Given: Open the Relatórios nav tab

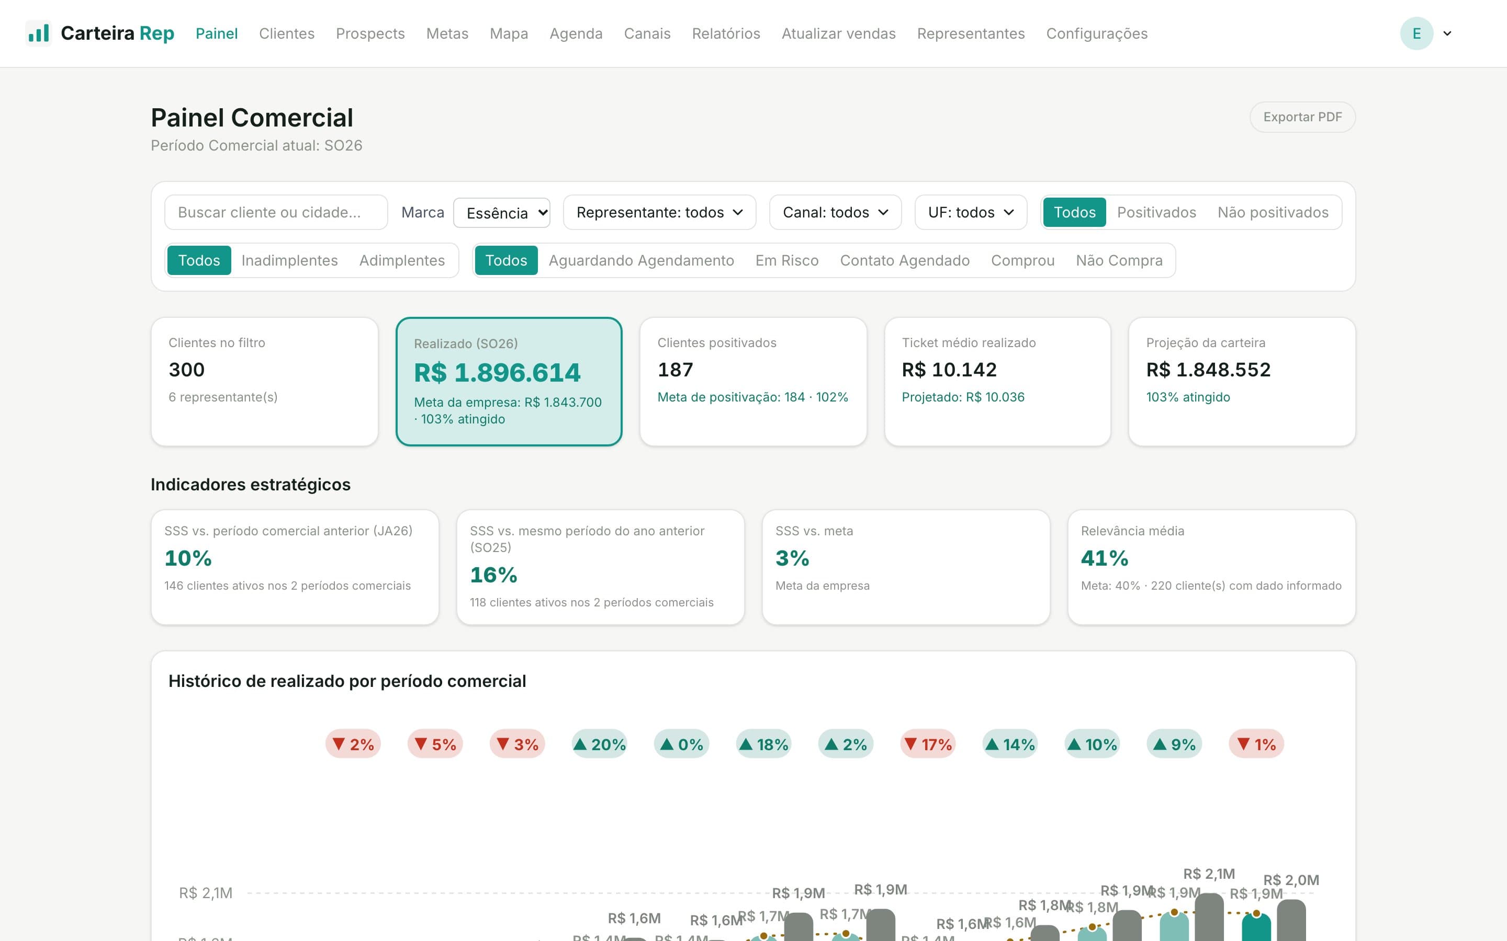Looking at the screenshot, I should 726,33.
